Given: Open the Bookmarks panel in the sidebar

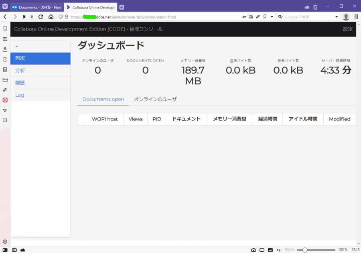Looking at the screenshot, I should (5, 29).
